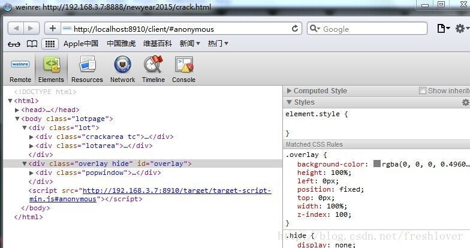Open Styles pane gear options

pos(465,102)
